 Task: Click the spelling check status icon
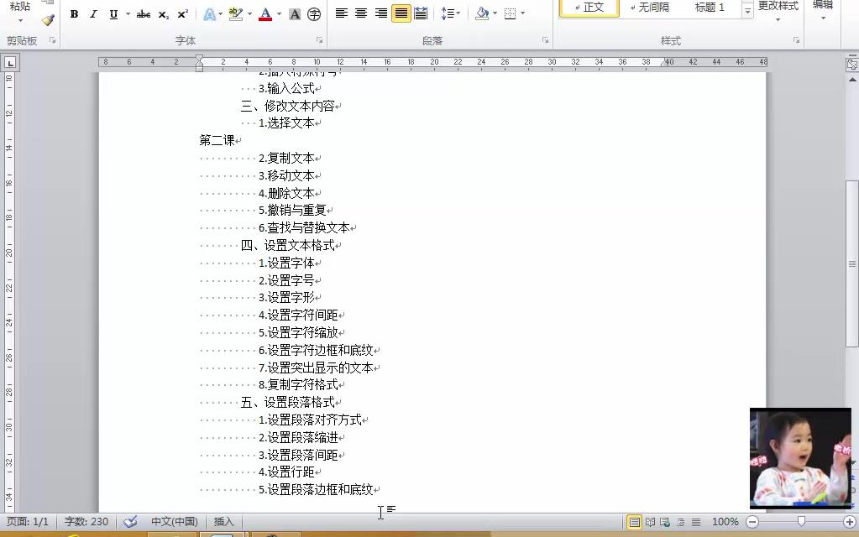[130, 521]
